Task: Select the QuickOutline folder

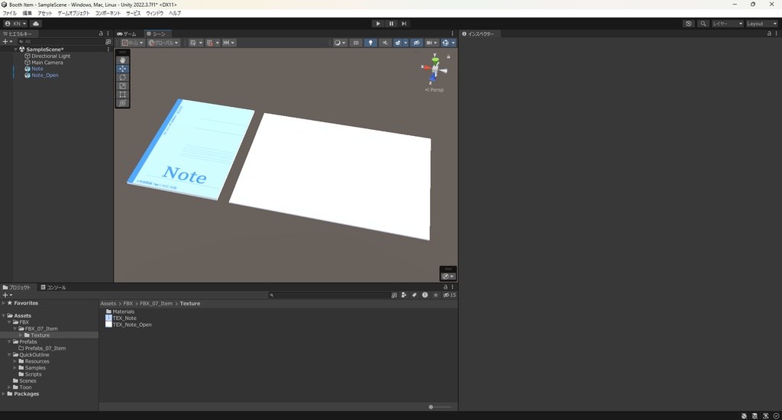Action: coord(34,354)
